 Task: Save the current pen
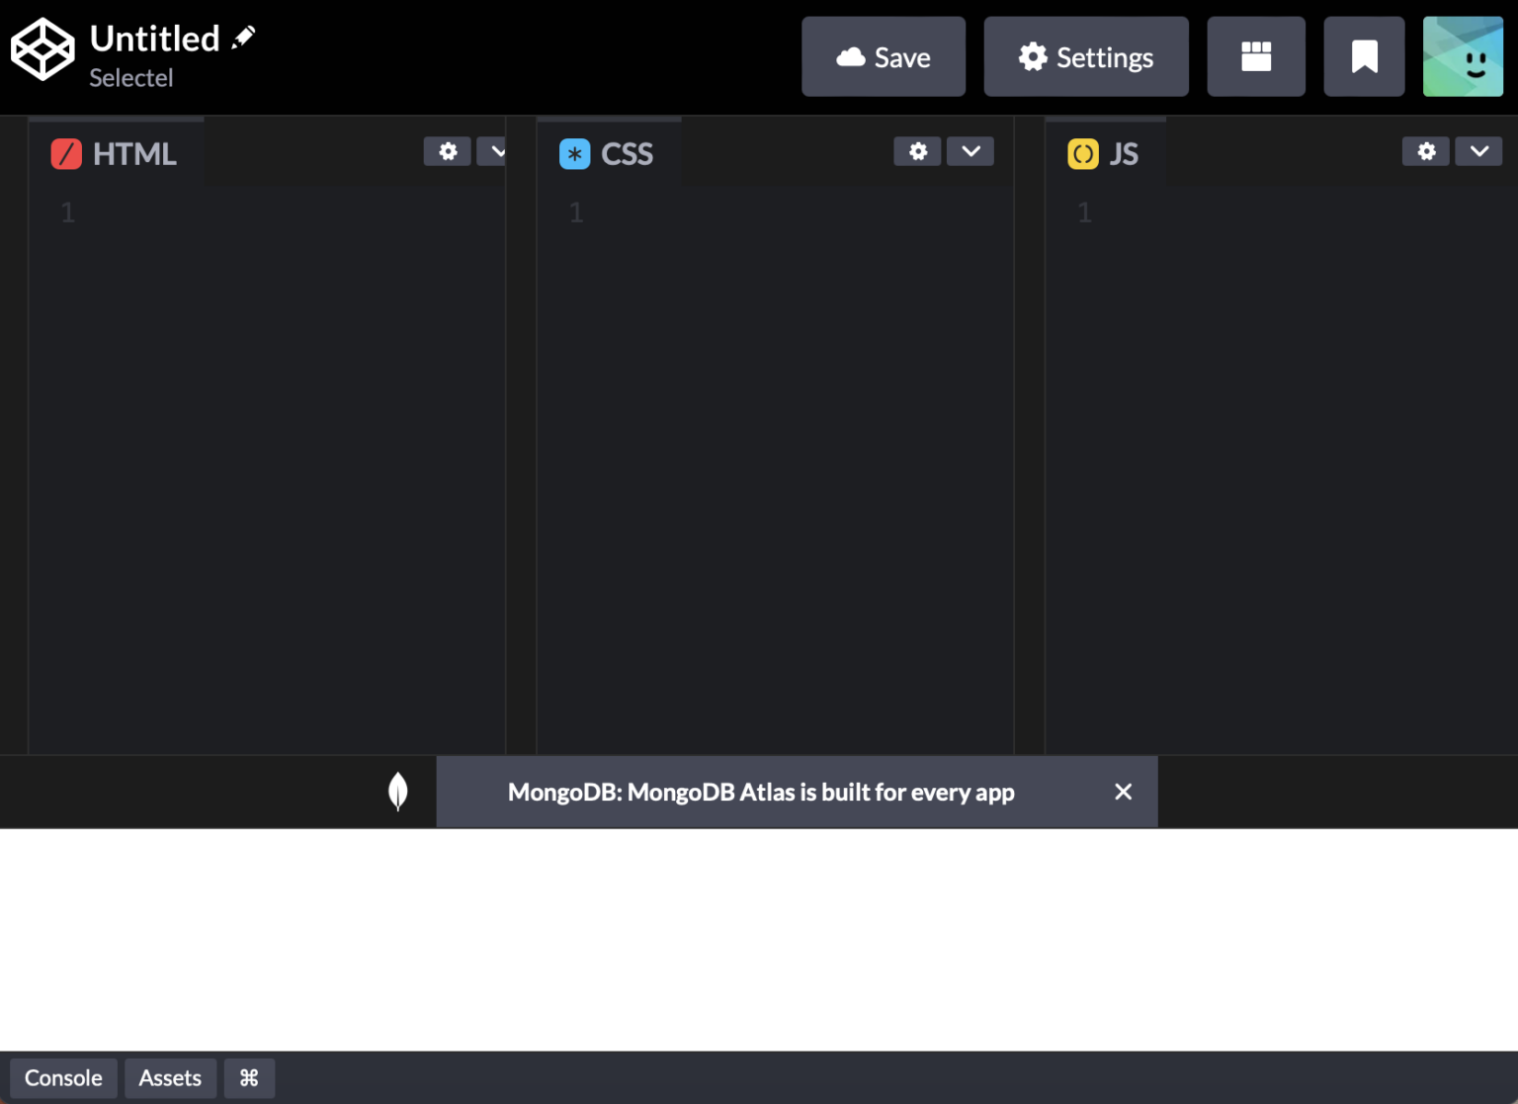pyautogui.click(x=883, y=56)
